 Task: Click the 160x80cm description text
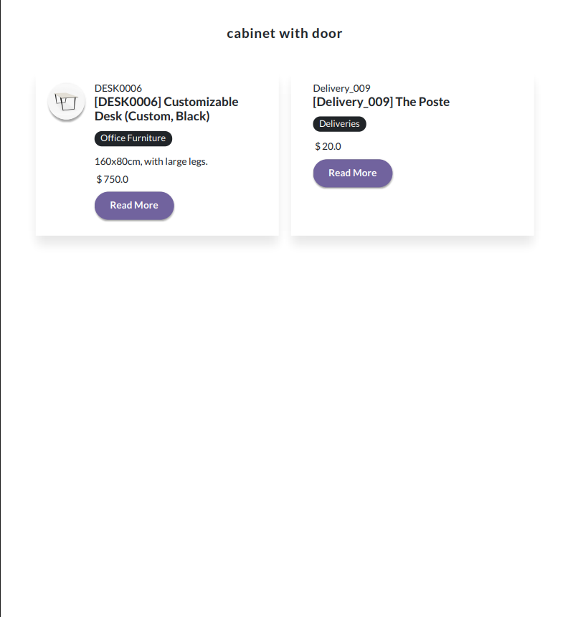(151, 161)
